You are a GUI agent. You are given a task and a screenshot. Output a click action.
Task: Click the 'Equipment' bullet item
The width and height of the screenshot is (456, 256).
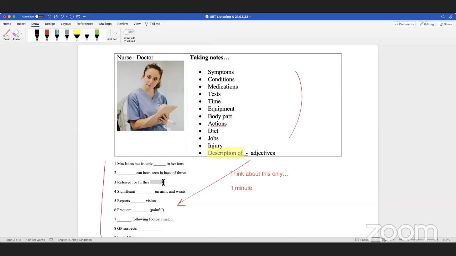coord(221,109)
